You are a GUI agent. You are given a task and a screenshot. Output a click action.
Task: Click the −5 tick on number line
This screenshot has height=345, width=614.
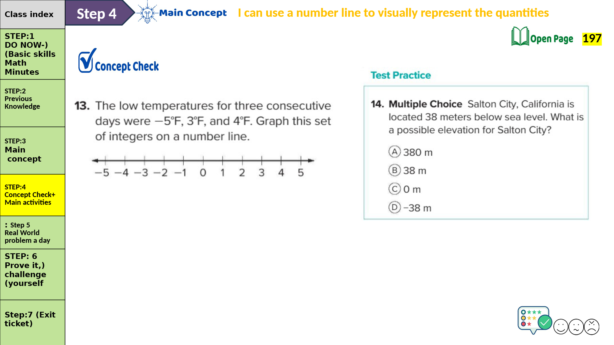(105, 160)
